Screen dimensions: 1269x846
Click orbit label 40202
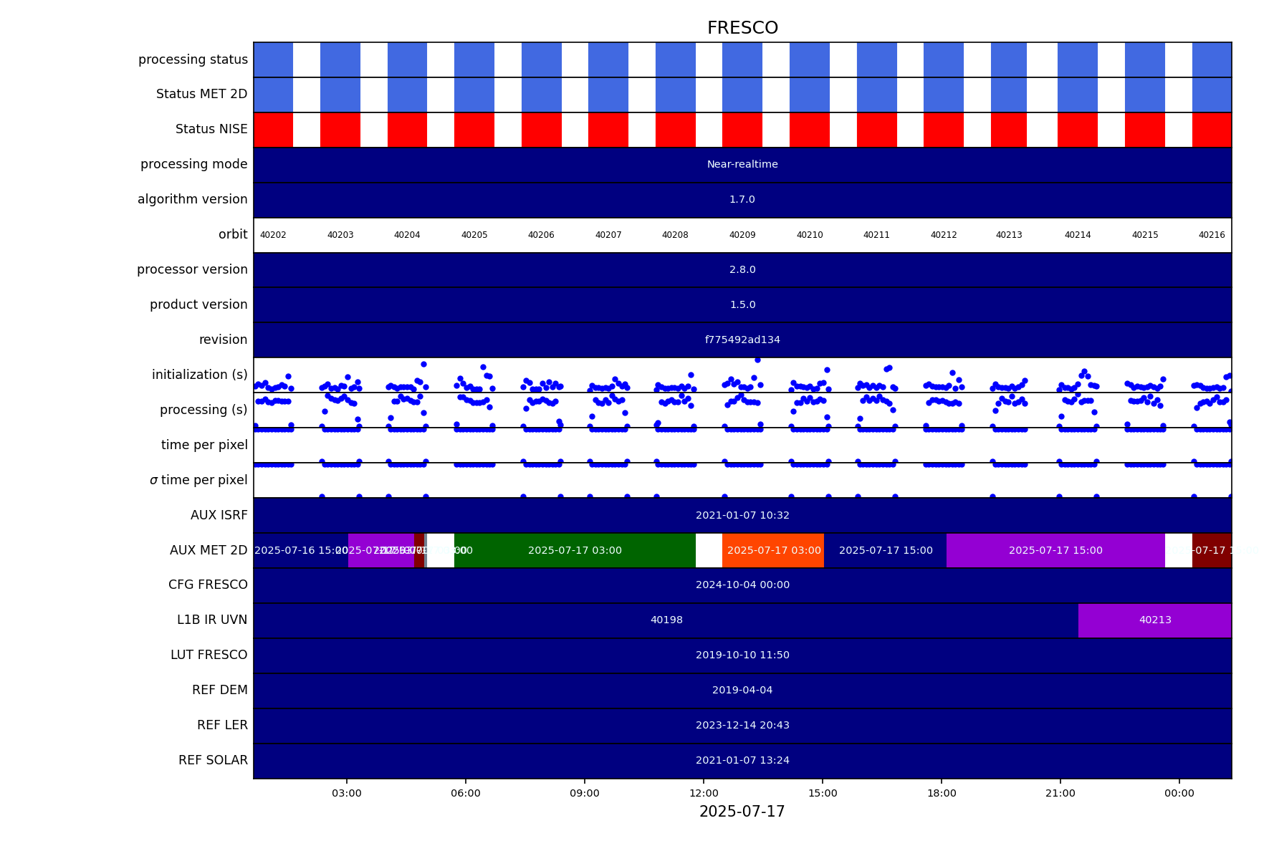[x=273, y=235]
